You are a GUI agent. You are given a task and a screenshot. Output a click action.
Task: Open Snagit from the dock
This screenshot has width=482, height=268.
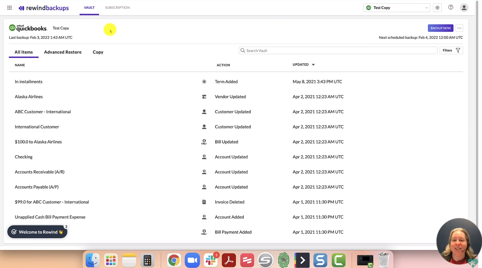(320, 260)
